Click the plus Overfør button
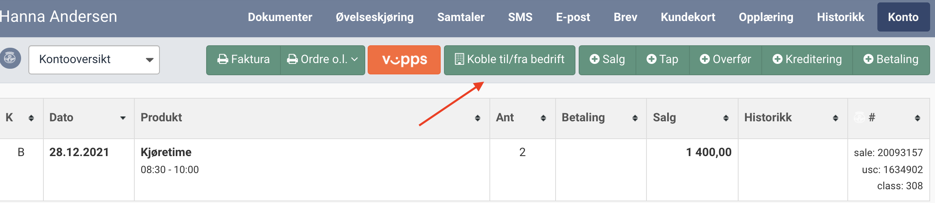This screenshot has height=203, width=935. [726, 60]
